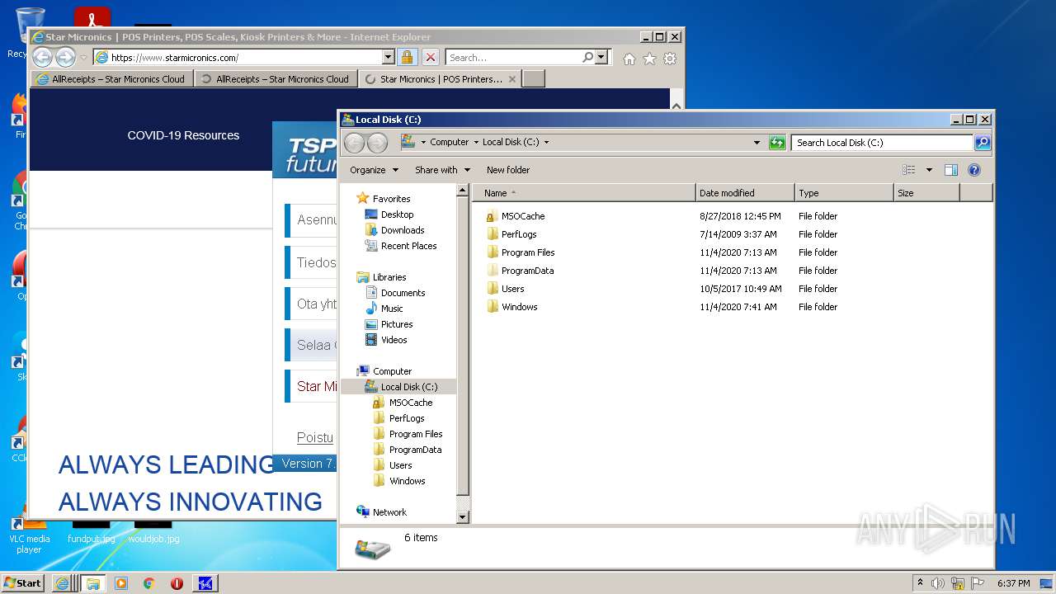
Task: Open Downloads in navigation pane
Action: pos(402,230)
